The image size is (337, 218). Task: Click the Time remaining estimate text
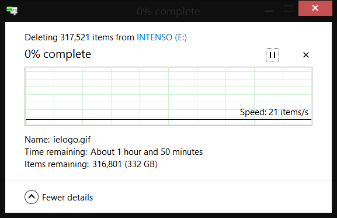[147, 152]
